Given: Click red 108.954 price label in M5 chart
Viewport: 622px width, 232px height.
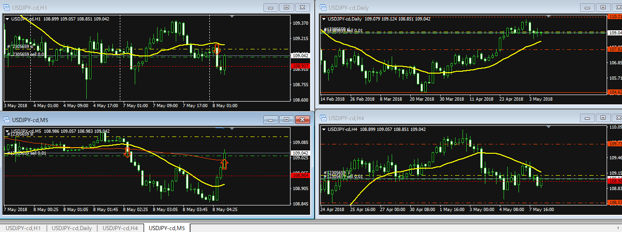Looking at the screenshot, I should [299, 175].
